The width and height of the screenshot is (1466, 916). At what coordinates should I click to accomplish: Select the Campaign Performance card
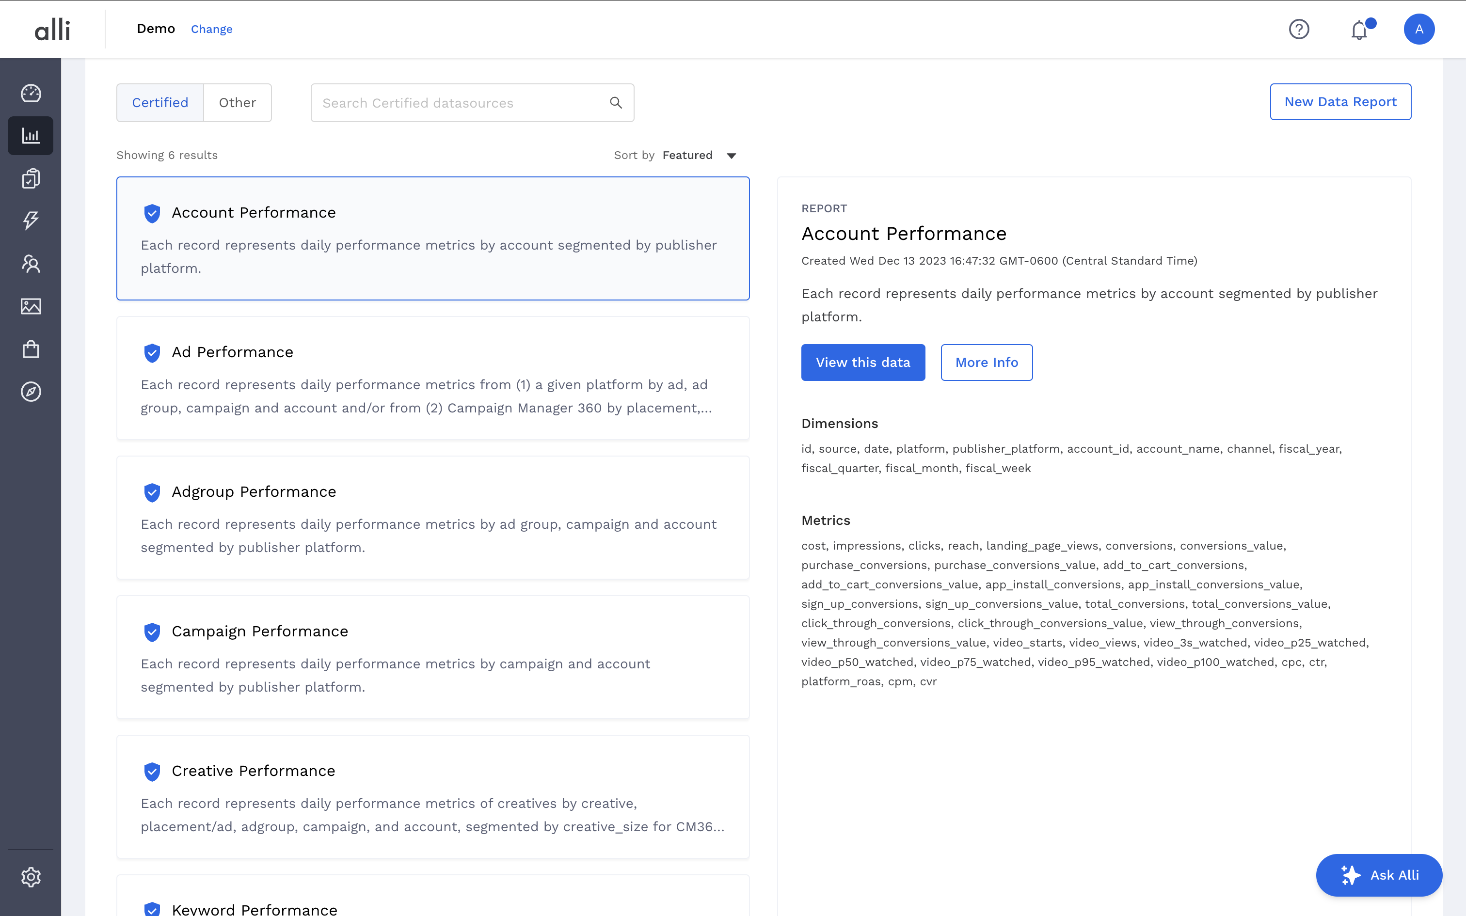(432, 657)
